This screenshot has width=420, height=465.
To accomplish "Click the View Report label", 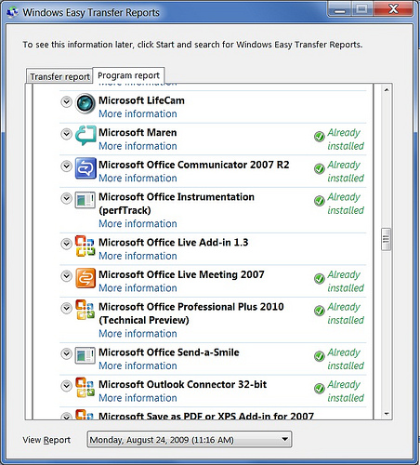I will 46,440.
